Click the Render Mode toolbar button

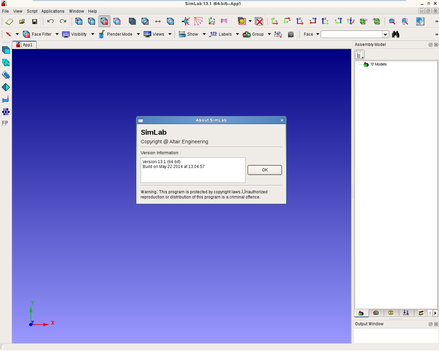pos(116,34)
